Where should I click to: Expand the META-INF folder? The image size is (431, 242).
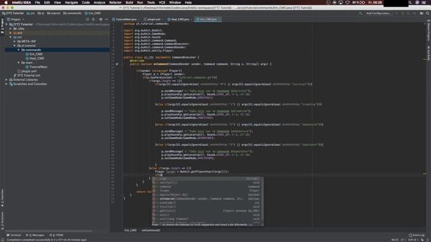[15, 42]
